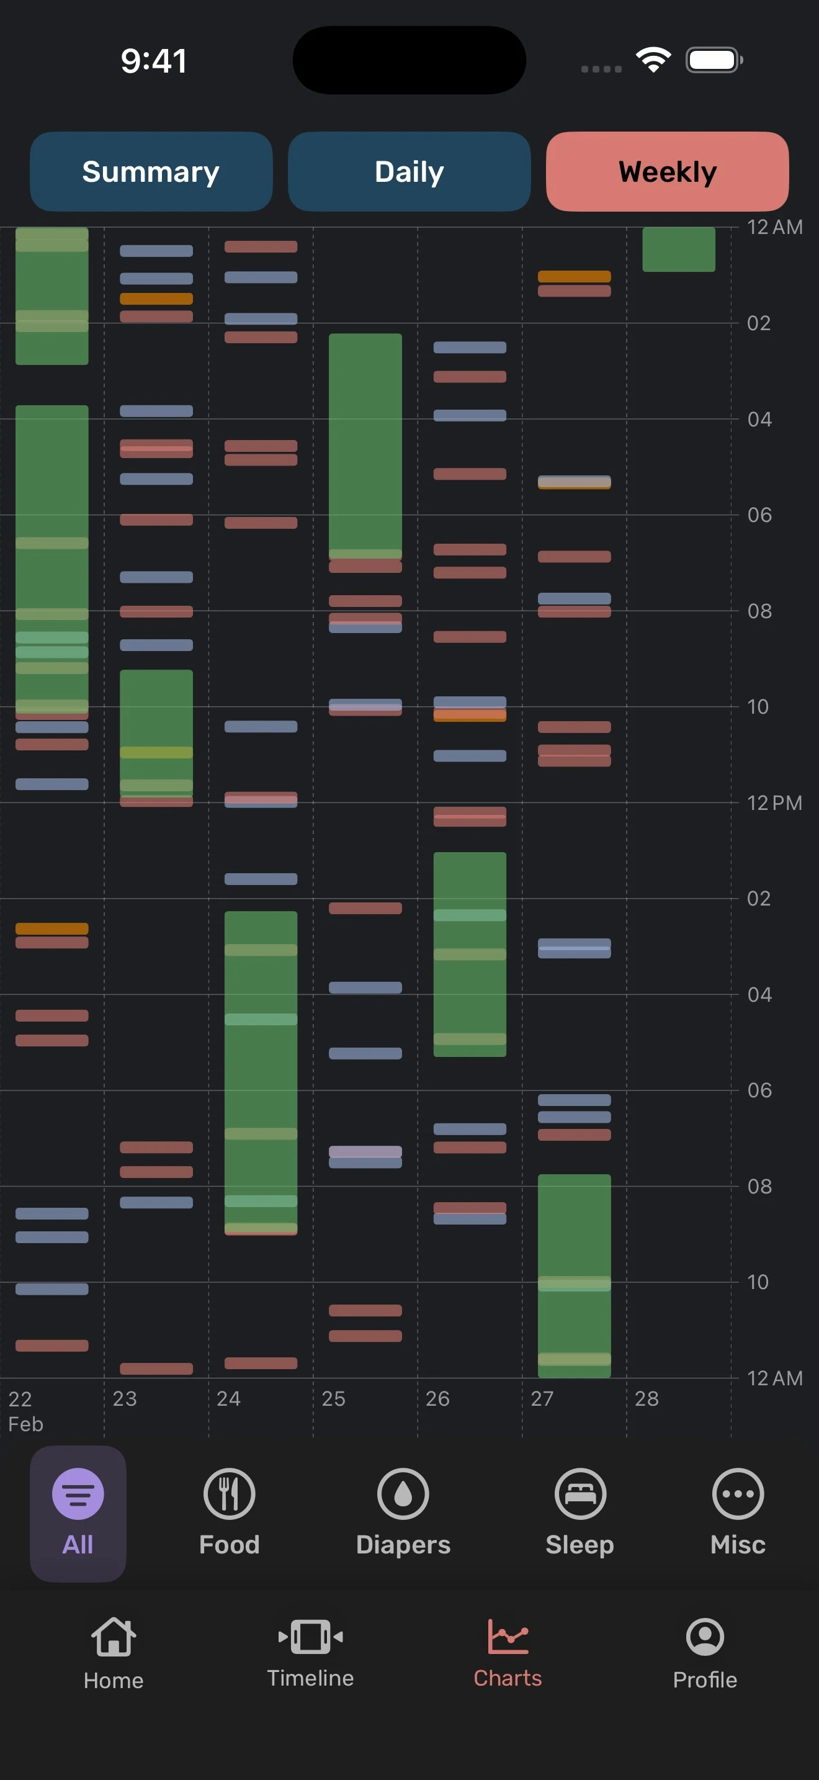Filter the chart by Diapers
This screenshot has width=819, height=1780.
(403, 1513)
